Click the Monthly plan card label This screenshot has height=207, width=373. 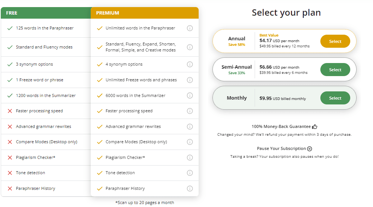237,98
